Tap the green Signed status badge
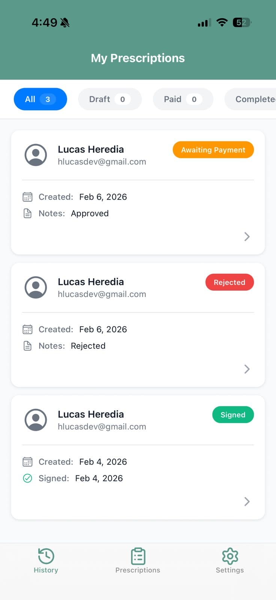 pyautogui.click(x=233, y=415)
